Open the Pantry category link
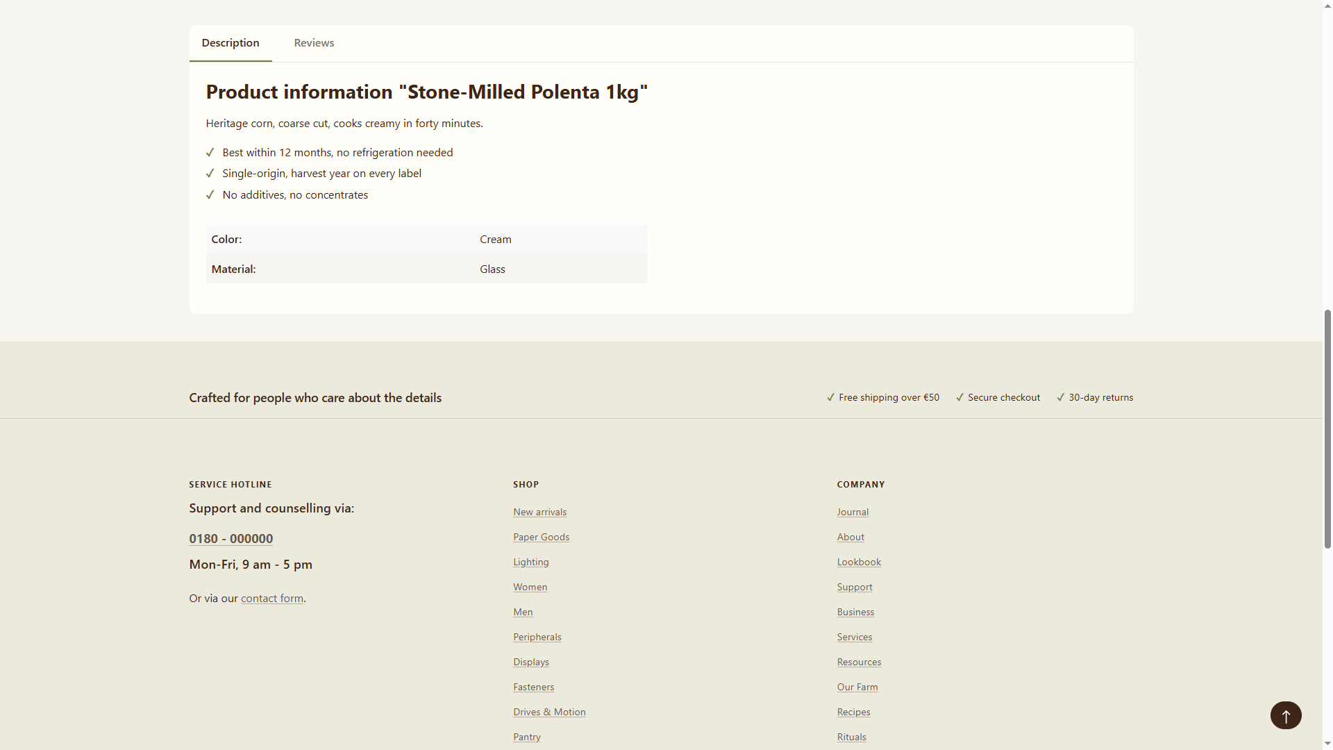 tap(527, 737)
